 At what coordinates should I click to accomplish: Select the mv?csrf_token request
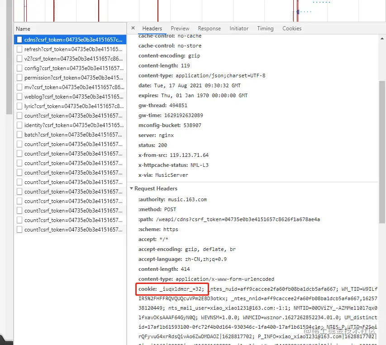click(x=70, y=87)
